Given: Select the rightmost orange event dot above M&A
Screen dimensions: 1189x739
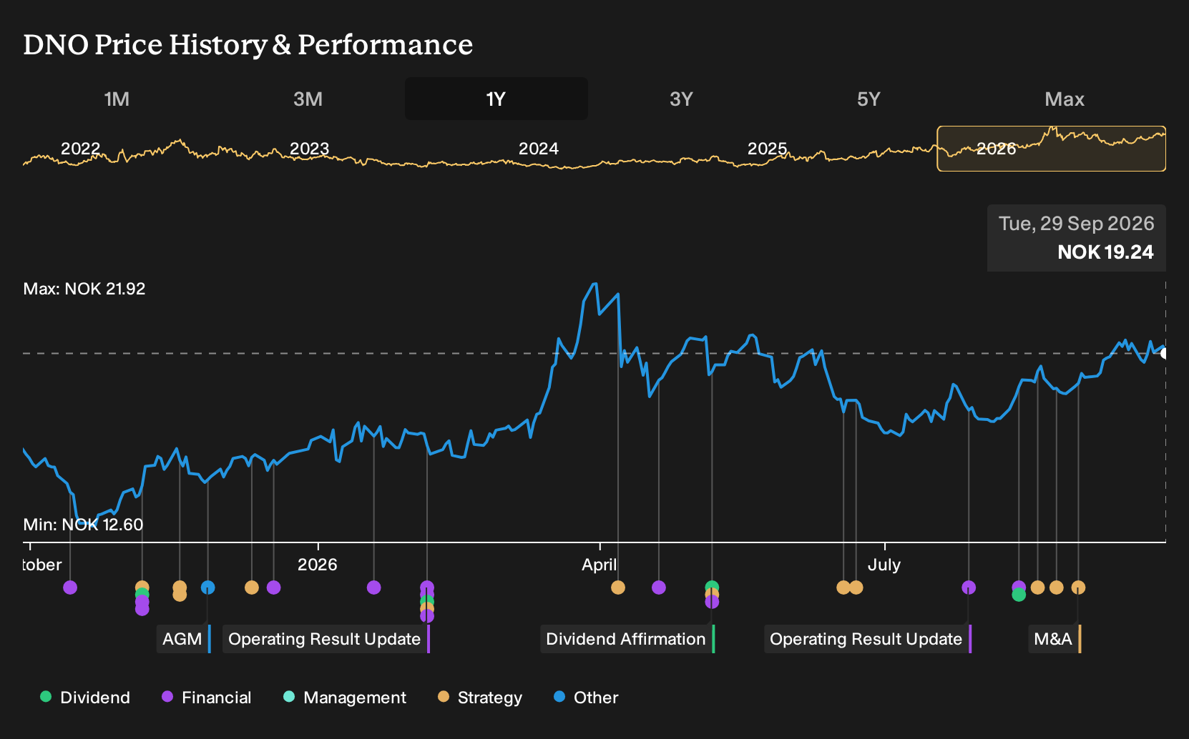Looking at the screenshot, I should coord(1078,587).
